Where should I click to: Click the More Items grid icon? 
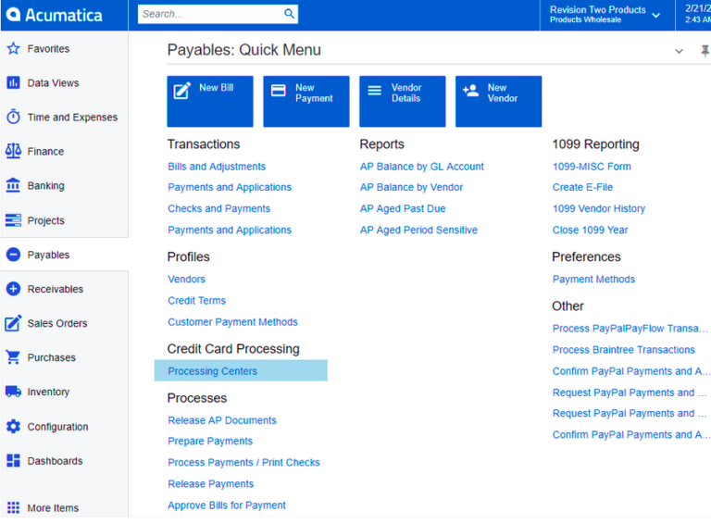pyautogui.click(x=13, y=507)
